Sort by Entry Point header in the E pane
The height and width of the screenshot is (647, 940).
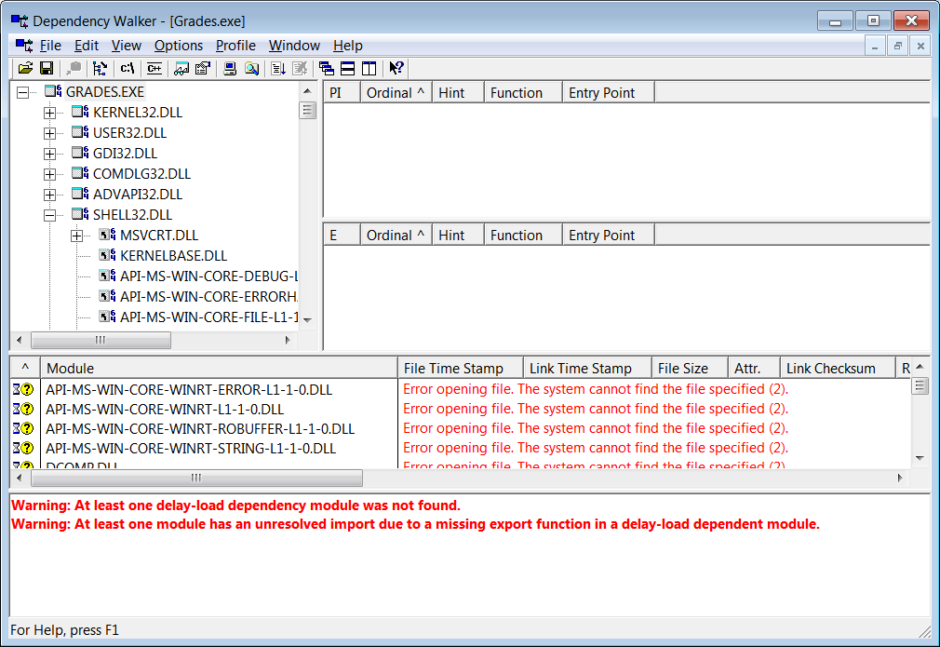tap(609, 235)
